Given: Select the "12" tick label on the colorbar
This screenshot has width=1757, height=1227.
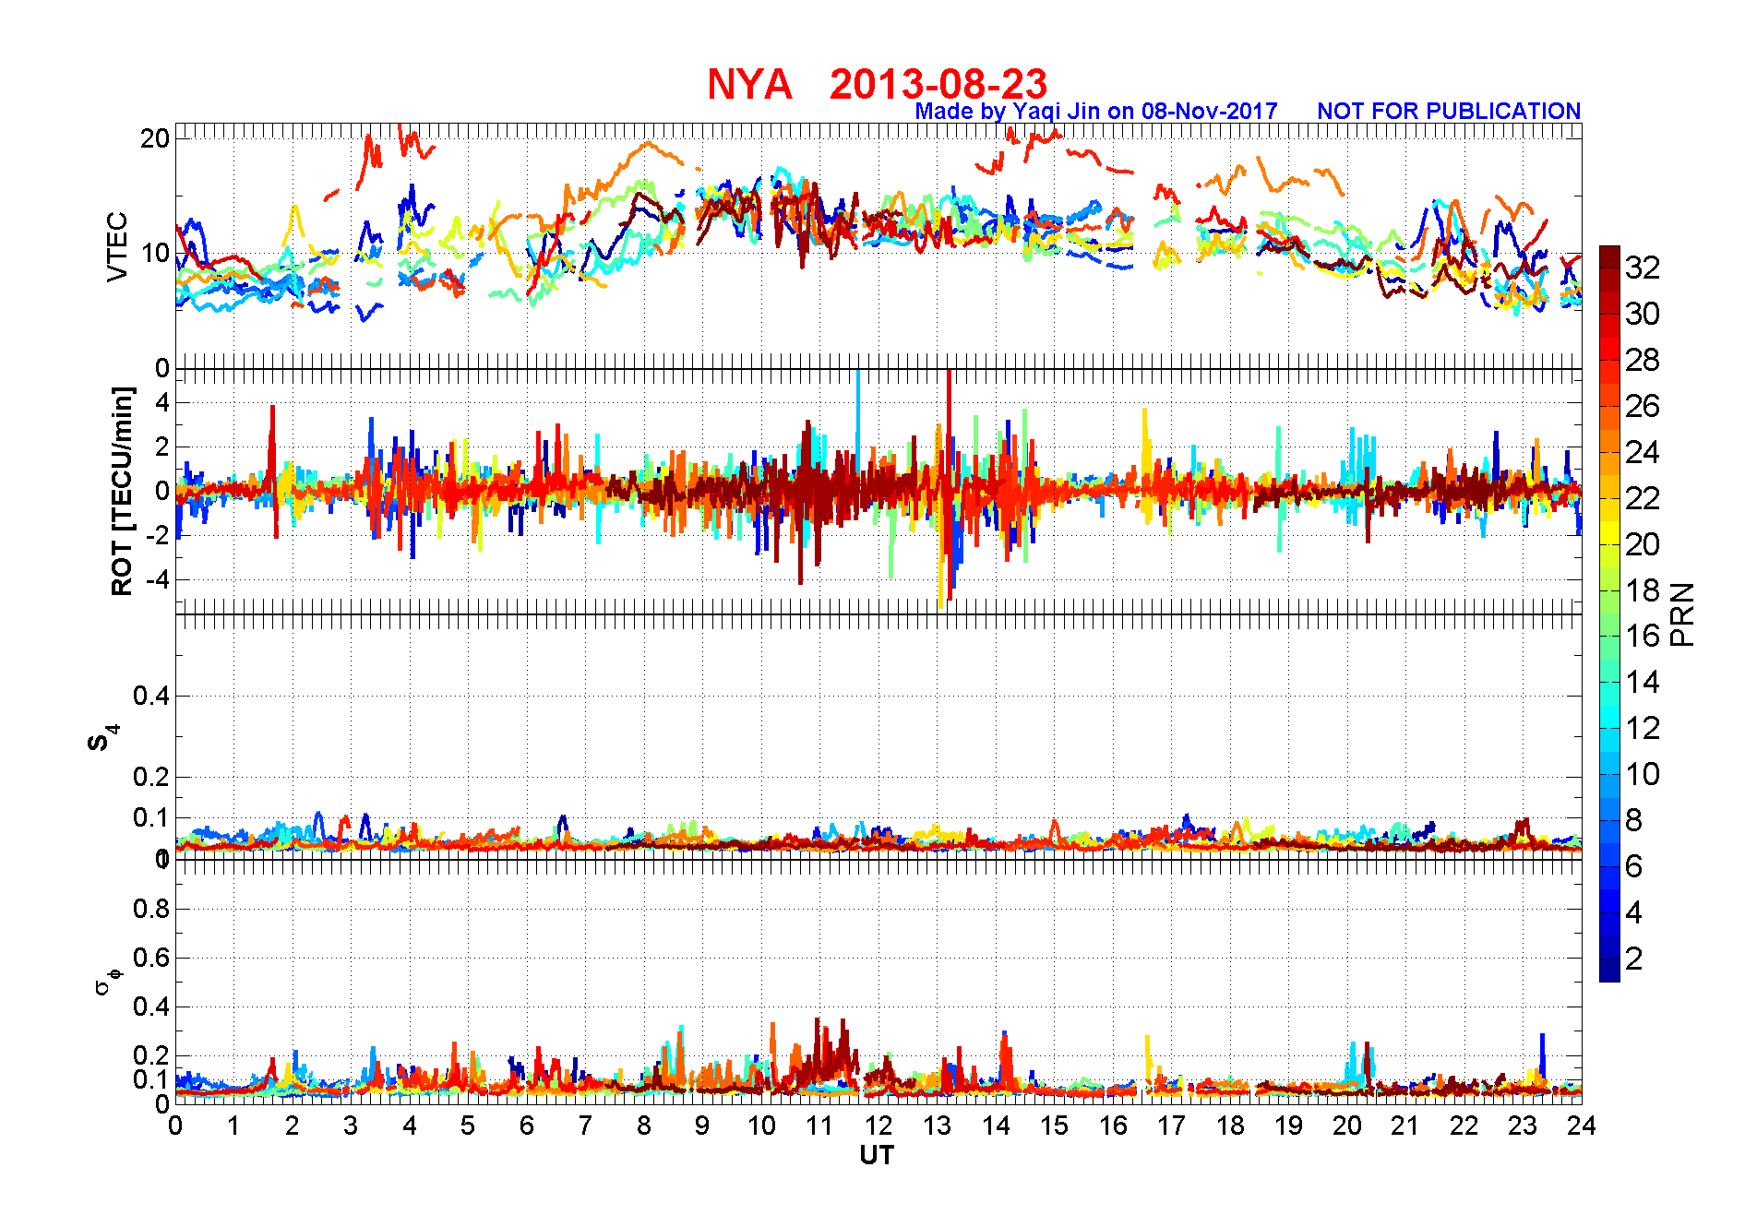Looking at the screenshot, I should point(1643,728).
